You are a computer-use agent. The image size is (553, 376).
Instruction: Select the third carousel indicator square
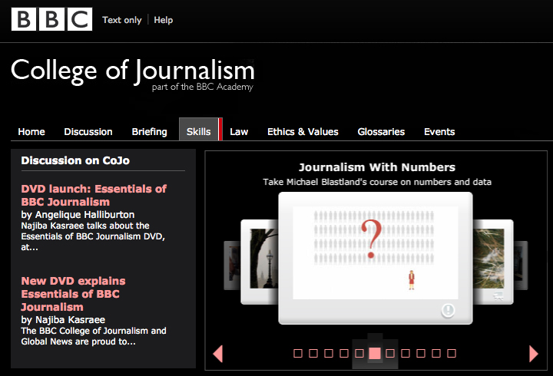coord(329,353)
